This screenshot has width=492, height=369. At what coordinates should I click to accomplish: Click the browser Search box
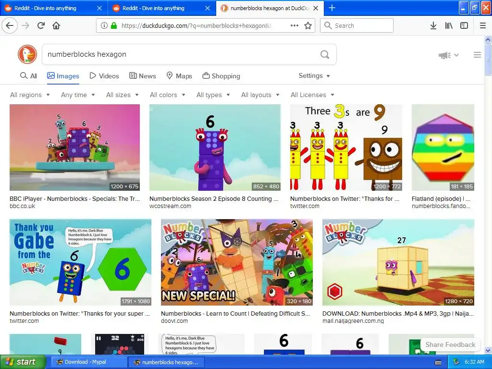point(357,25)
